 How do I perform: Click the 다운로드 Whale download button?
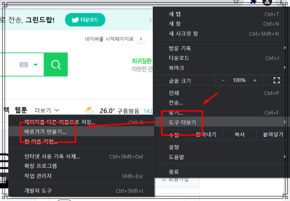pos(85,20)
